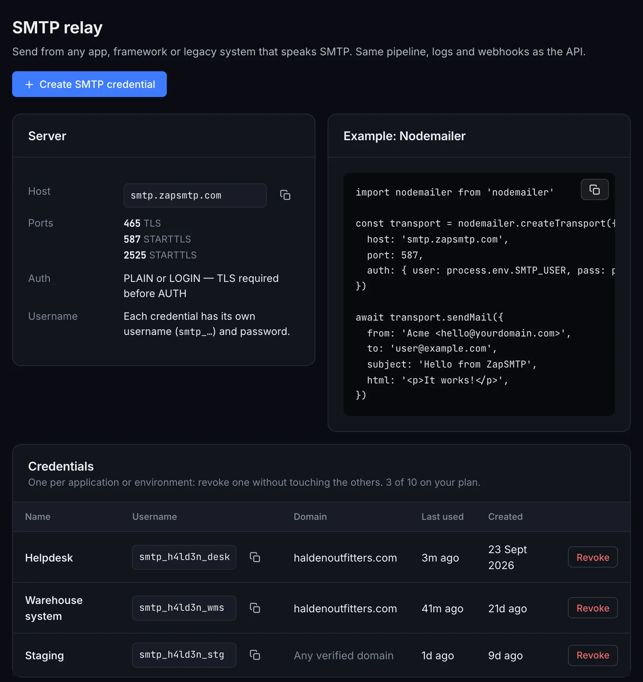Image resolution: width=643 pixels, height=682 pixels.
Task: Click the Staging credential name
Action: click(x=44, y=655)
